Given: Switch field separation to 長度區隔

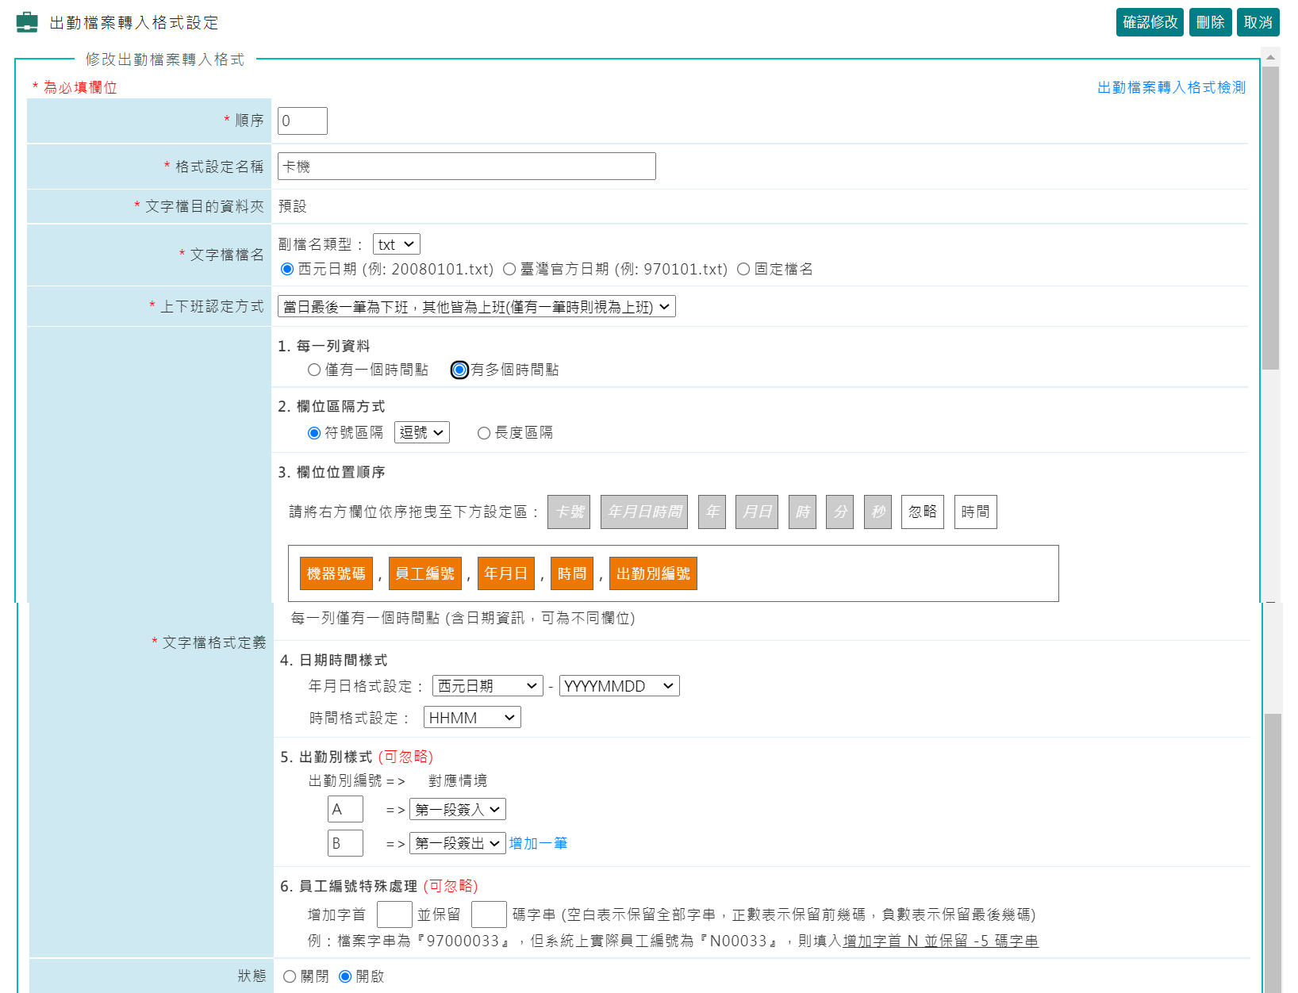Looking at the screenshot, I should [x=484, y=432].
